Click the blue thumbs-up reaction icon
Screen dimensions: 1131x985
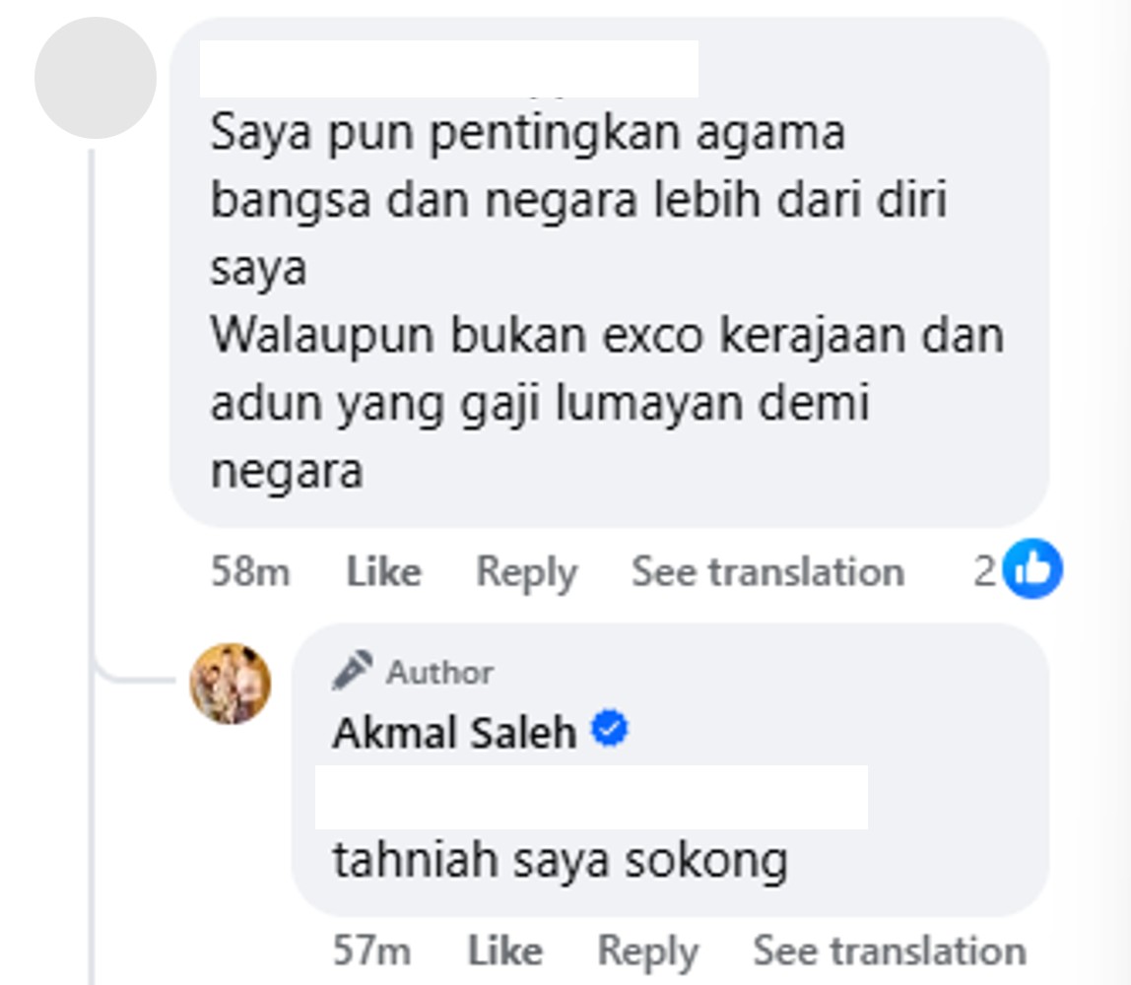[x=1032, y=569]
